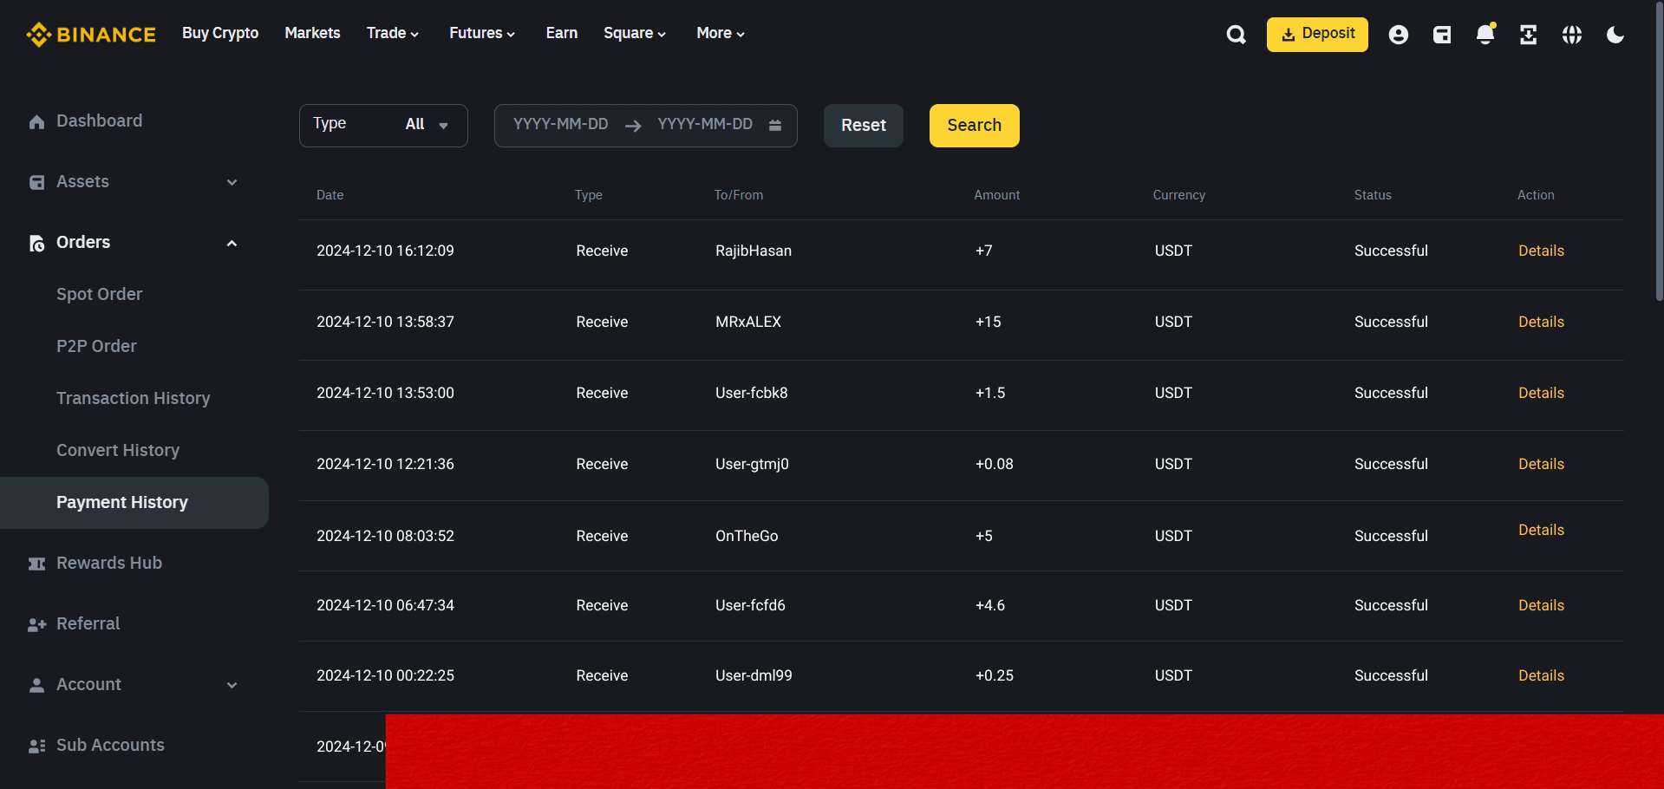
Task: Click the OnTheGo sender name
Action: (x=747, y=536)
